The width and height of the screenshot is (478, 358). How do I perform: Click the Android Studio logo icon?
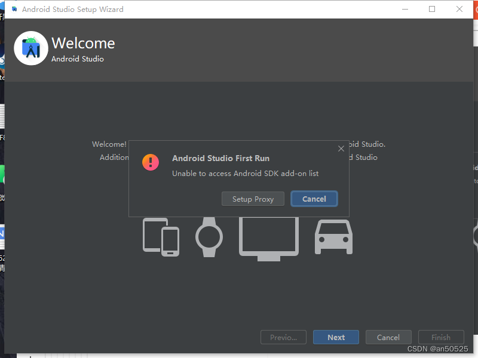[31, 48]
